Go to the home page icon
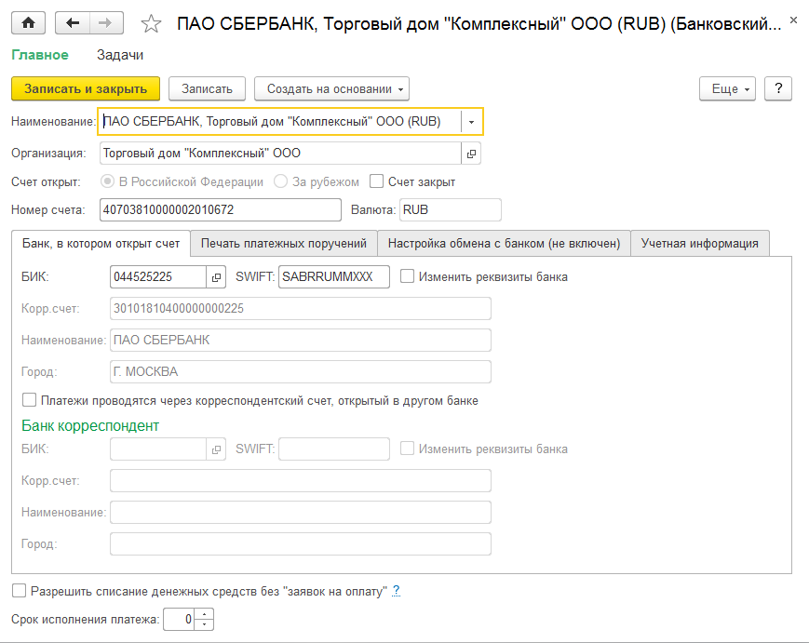 pos(28,22)
